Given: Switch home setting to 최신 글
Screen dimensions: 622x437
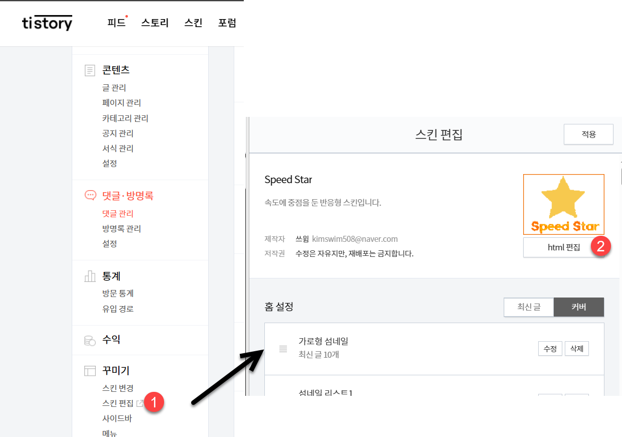Looking at the screenshot, I should (529, 307).
